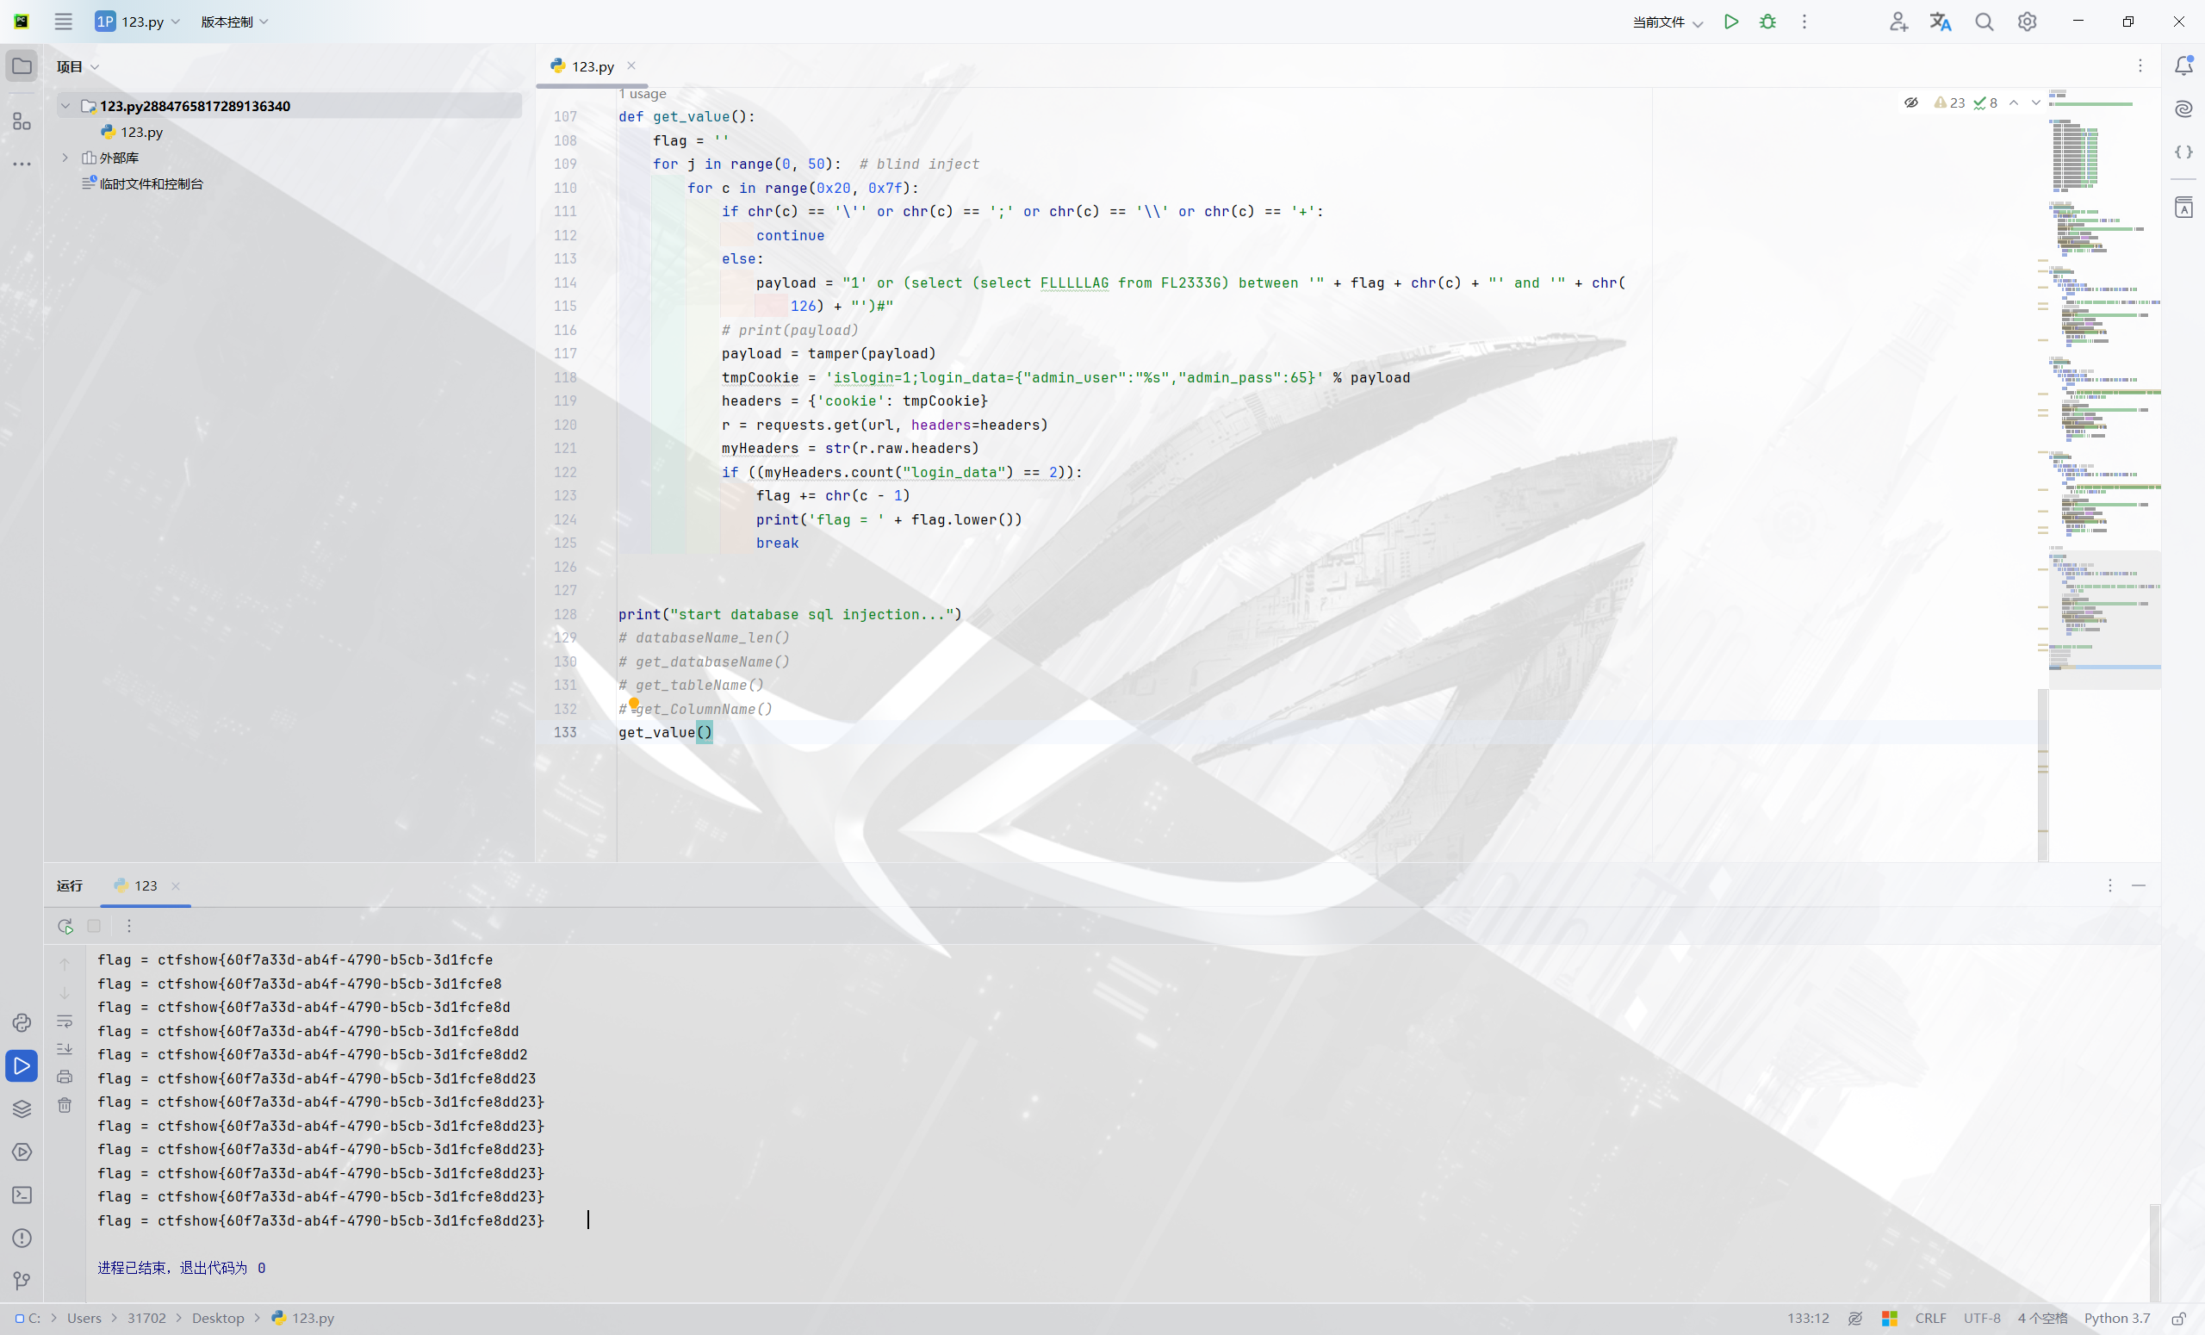Click Desktop in path breadcrumb
The height and width of the screenshot is (1335, 2205).
[217, 1318]
